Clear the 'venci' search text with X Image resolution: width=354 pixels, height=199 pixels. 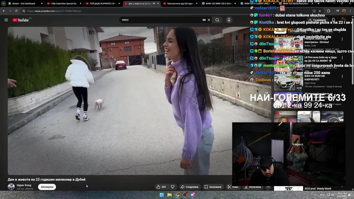pyautogui.click(x=209, y=20)
